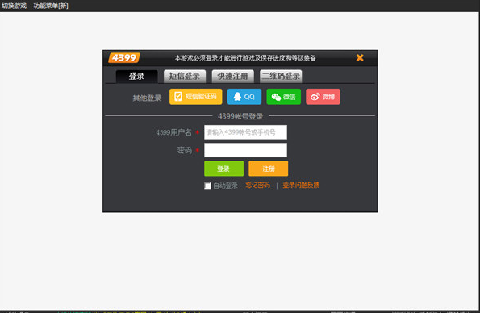
Task: Switch to the 快速注册 tab
Action: [232, 77]
